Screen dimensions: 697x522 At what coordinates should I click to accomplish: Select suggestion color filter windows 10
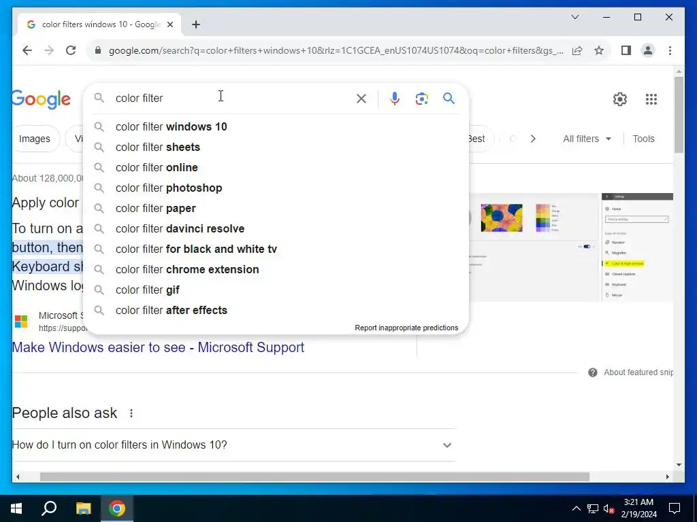click(x=276, y=127)
